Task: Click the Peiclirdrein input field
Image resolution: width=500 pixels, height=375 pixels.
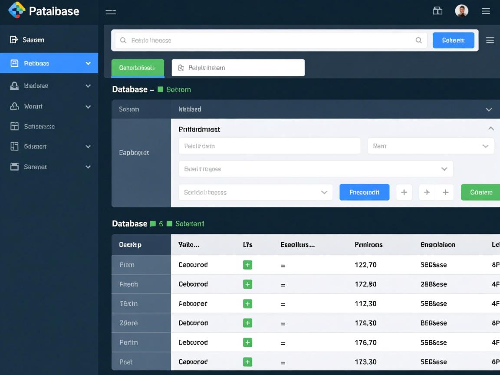Action: click(269, 146)
